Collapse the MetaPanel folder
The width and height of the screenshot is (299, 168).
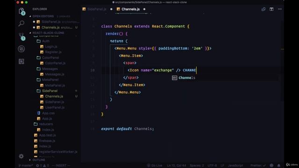point(50,80)
